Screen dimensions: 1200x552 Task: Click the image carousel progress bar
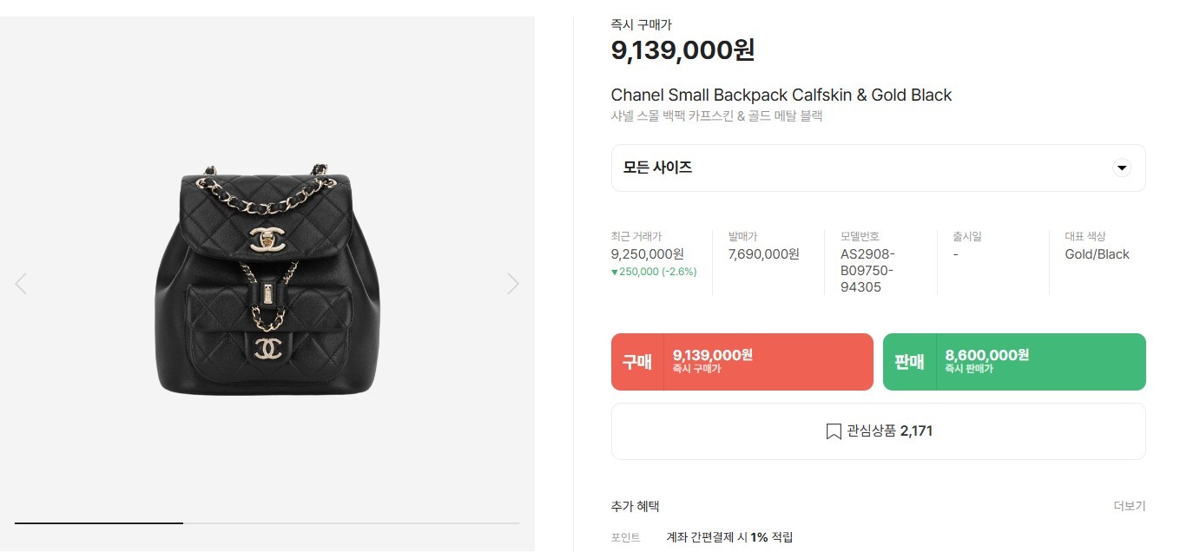point(267,523)
